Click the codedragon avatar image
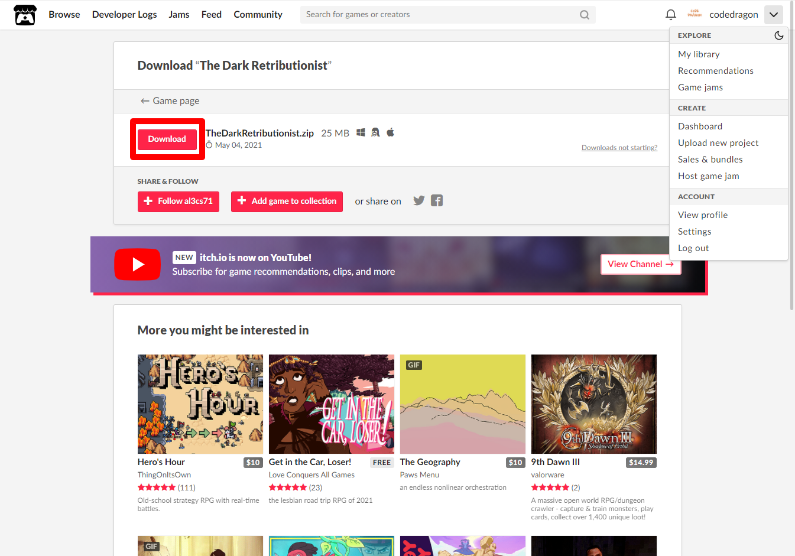Image resolution: width=795 pixels, height=556 pixels. [695, 14]
